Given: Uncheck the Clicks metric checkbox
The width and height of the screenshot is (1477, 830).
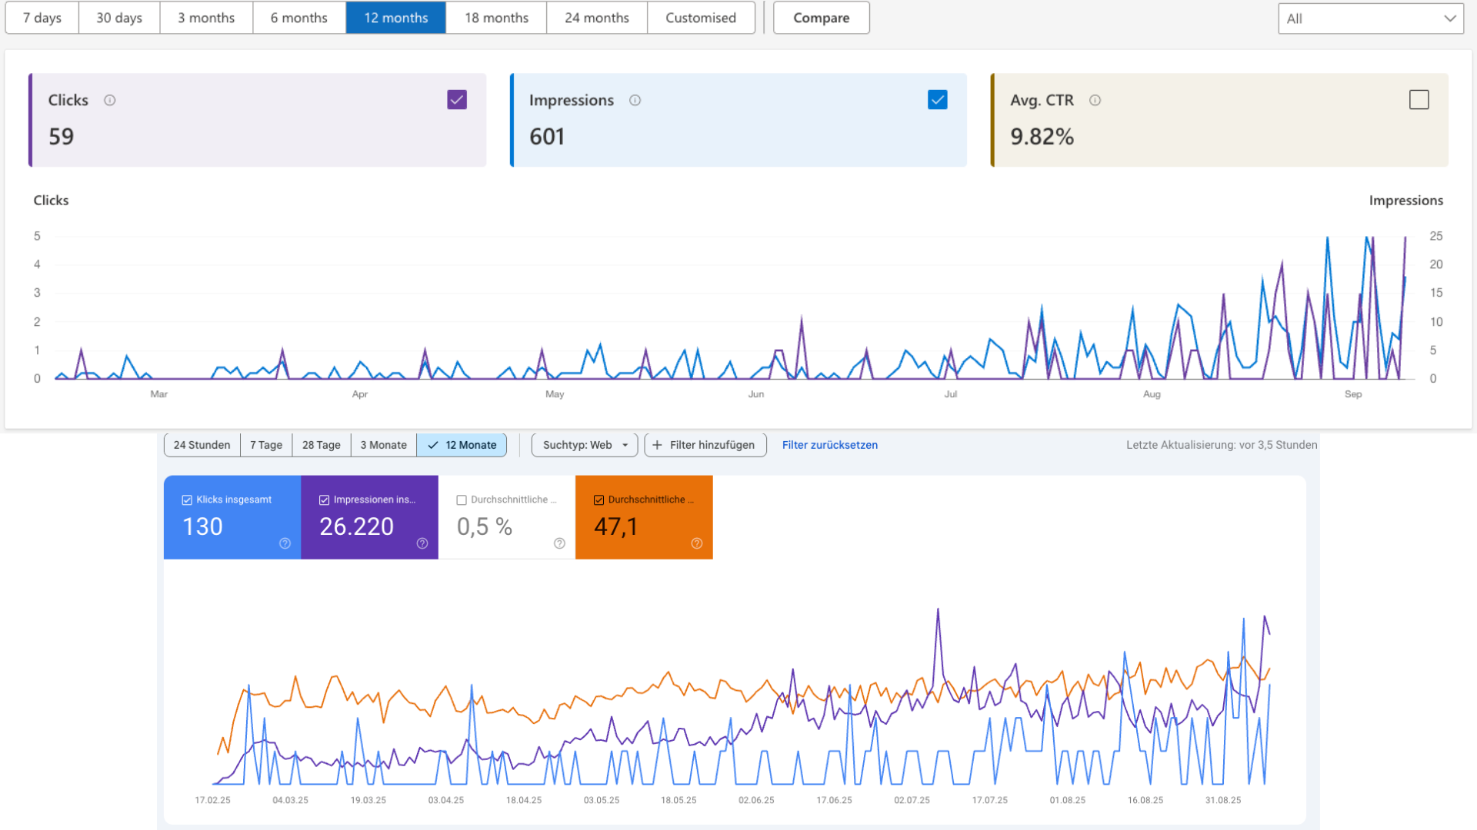Looking at the screenshot, I should pyautogui.click(x=457, y=100).
